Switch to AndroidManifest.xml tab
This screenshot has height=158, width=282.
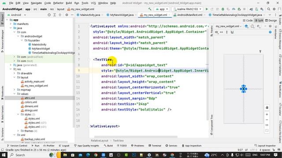189,15
